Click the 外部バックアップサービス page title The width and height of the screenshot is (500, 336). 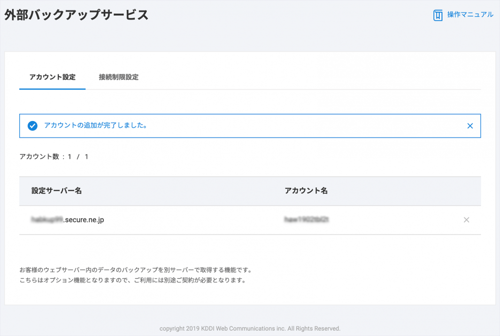76,15
